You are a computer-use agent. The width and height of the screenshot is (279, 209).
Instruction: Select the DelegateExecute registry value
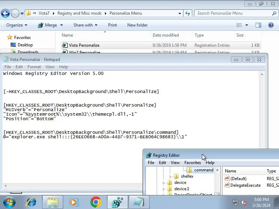pos(246,185)
